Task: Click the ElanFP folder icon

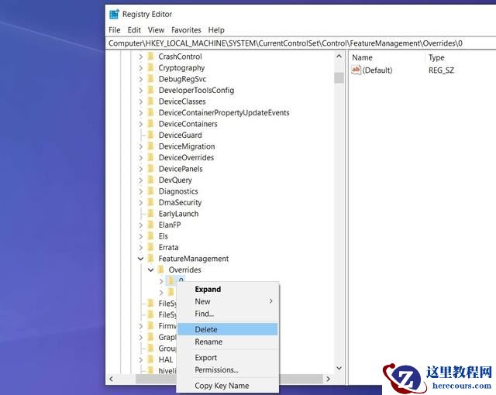Action: pos(151,225)
